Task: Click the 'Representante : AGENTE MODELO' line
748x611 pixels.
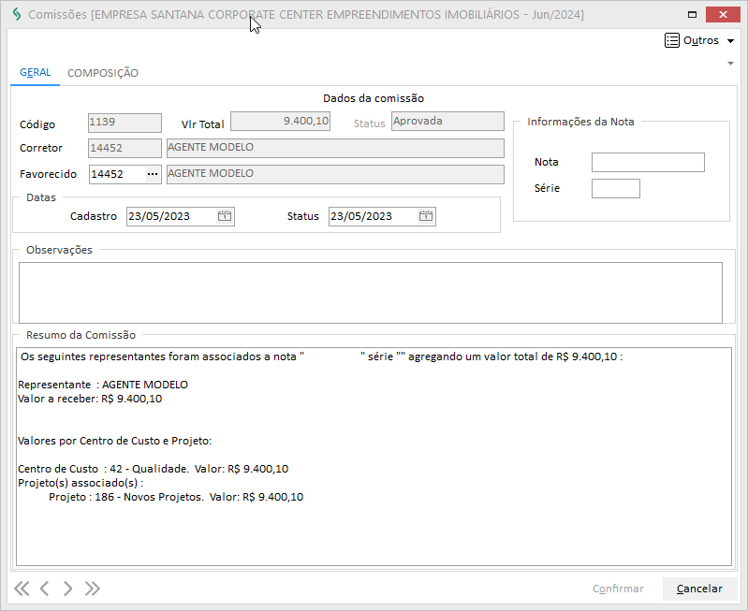Action: click(x=103, y=385)
